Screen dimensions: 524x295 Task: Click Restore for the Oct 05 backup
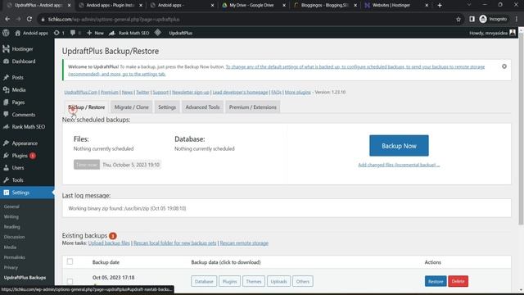coord(436,281)
